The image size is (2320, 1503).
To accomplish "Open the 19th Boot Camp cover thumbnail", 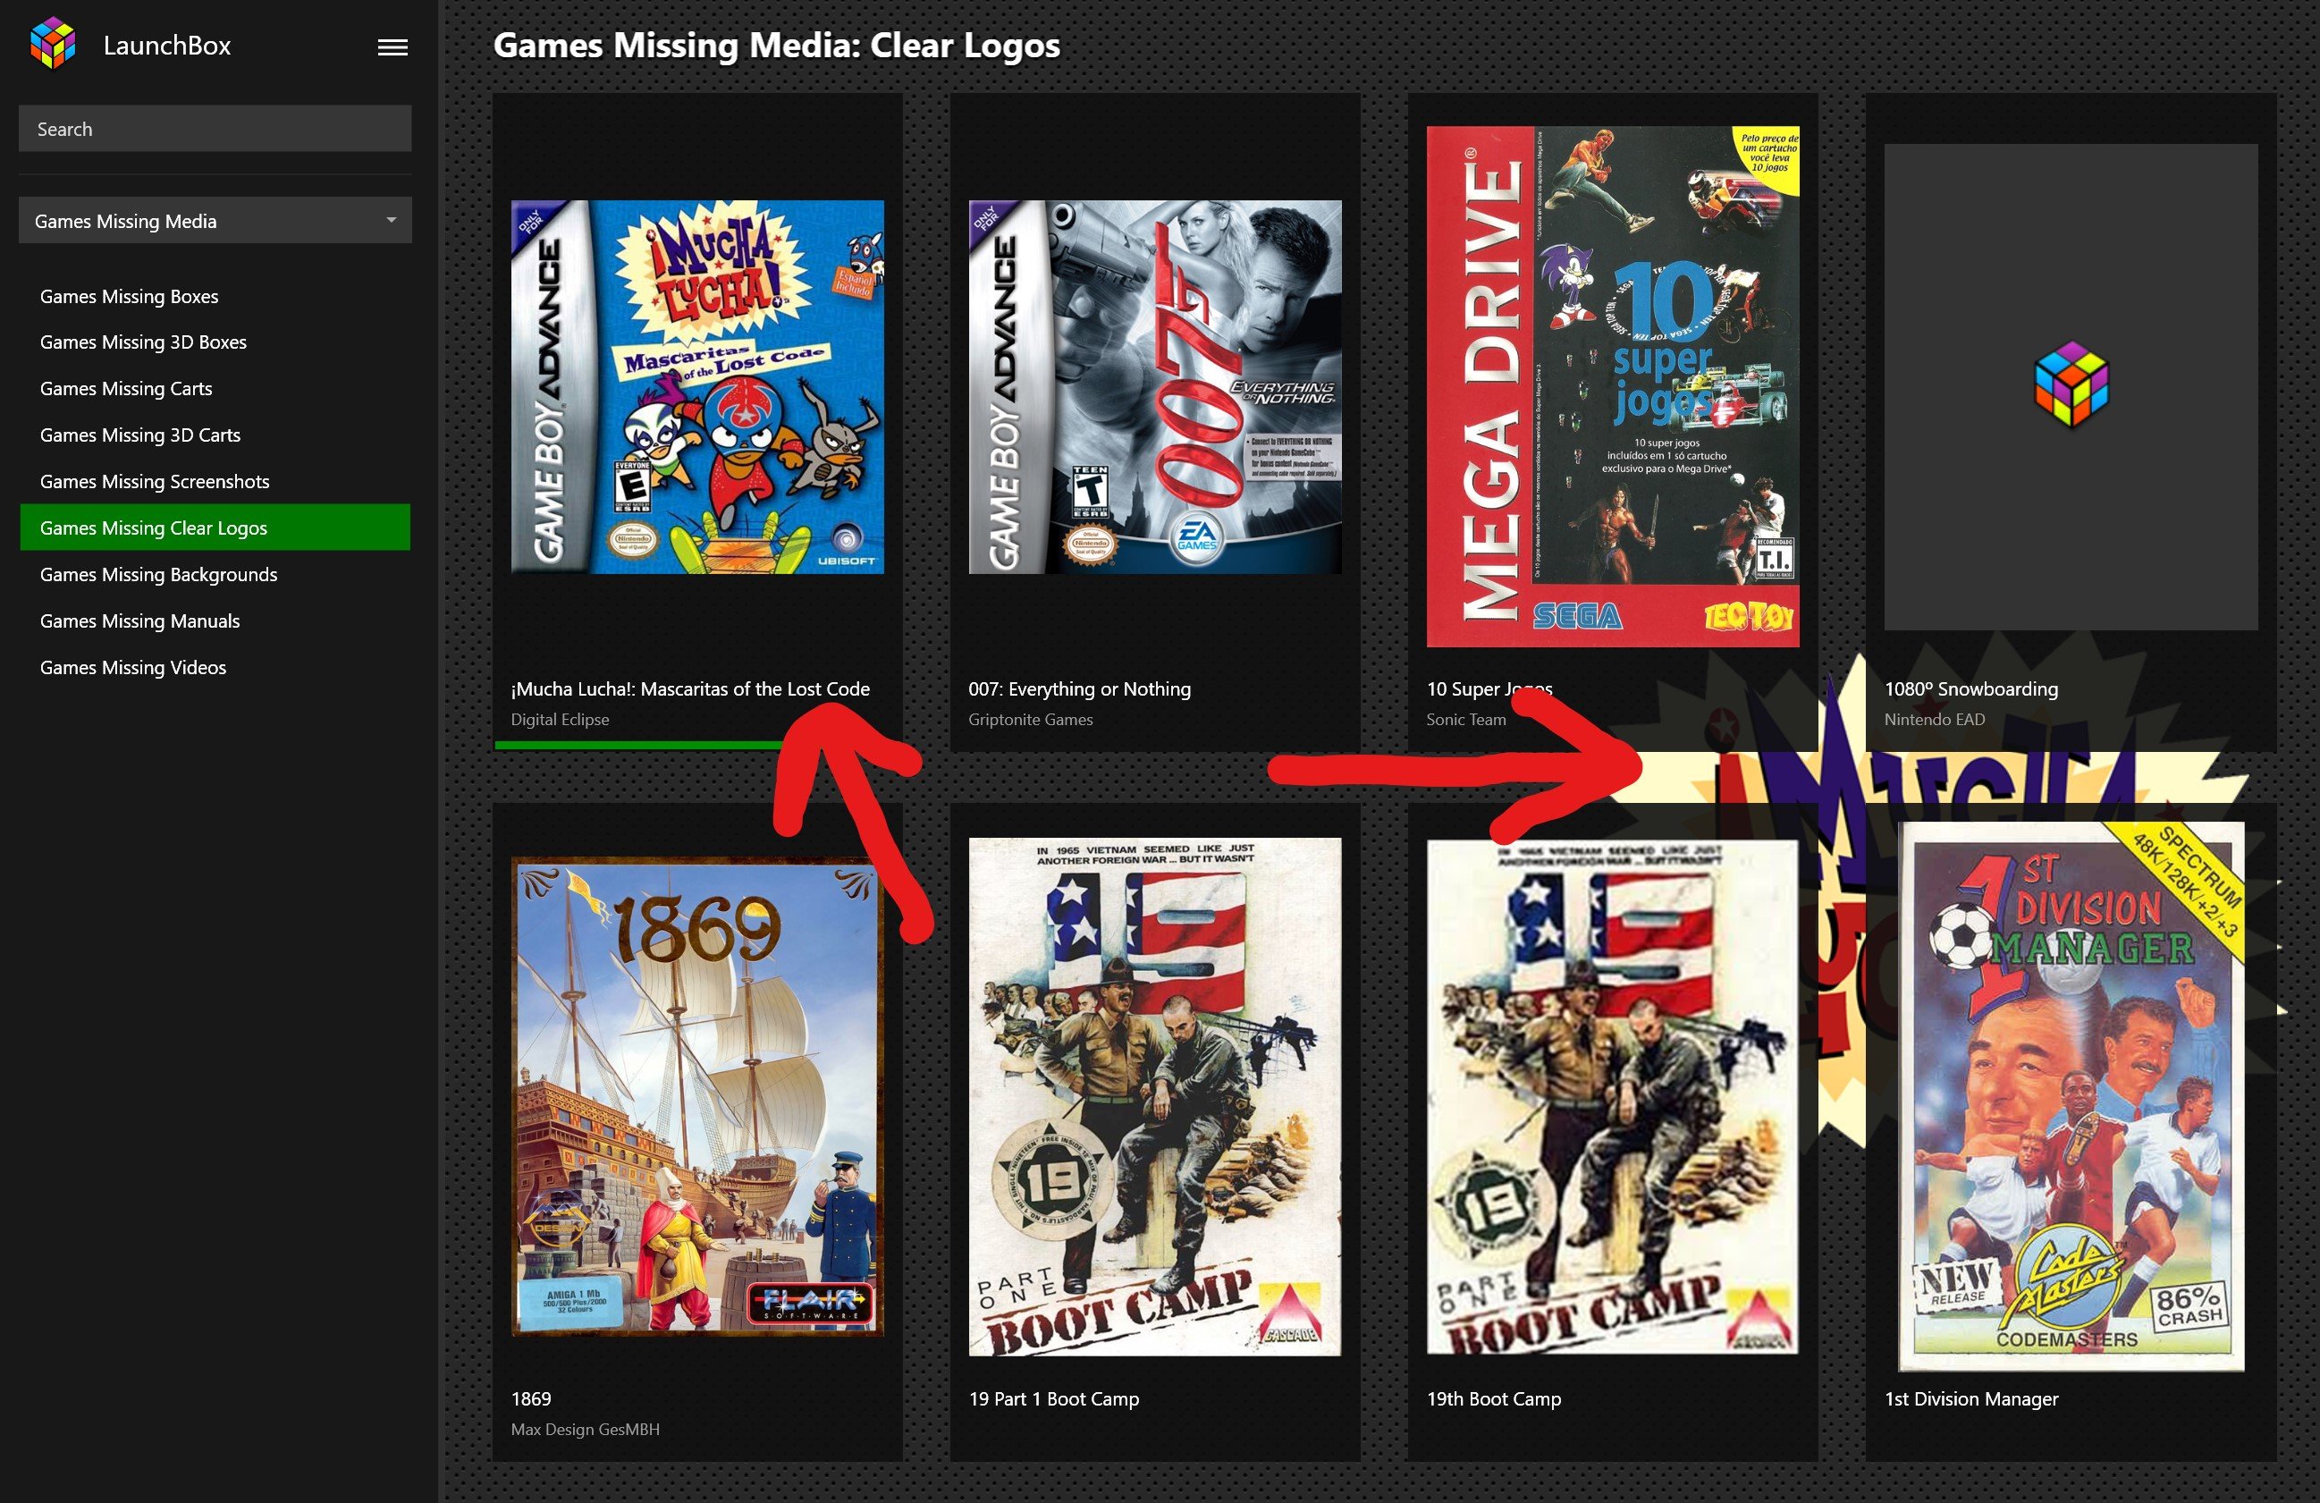I will tap(1612, 1096).
